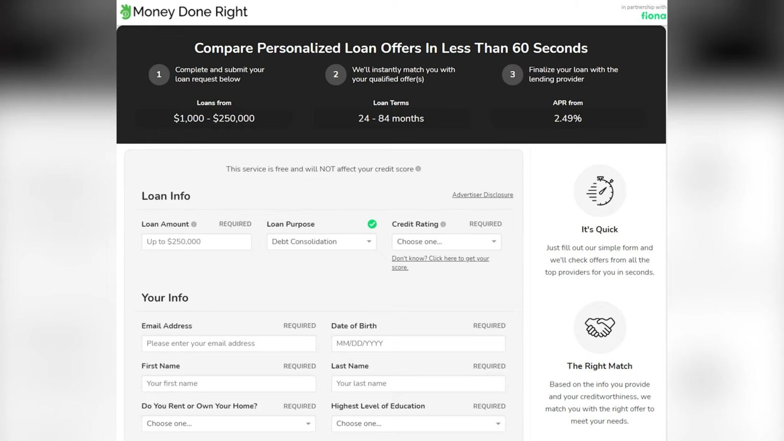Click the step 3 numbered circle
This screenshot has height=441, width=784.
tap(512, 74)
